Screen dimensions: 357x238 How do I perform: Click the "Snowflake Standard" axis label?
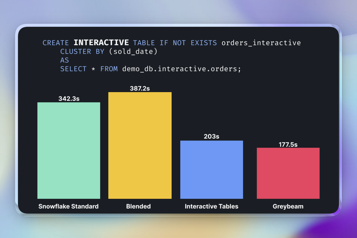coord(69,206)
